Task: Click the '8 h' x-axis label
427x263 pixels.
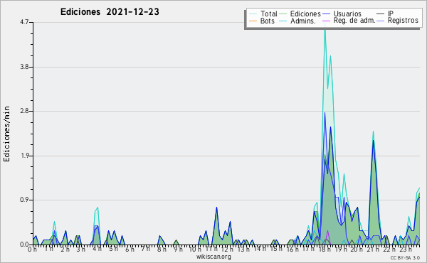Action: (162, 249)
